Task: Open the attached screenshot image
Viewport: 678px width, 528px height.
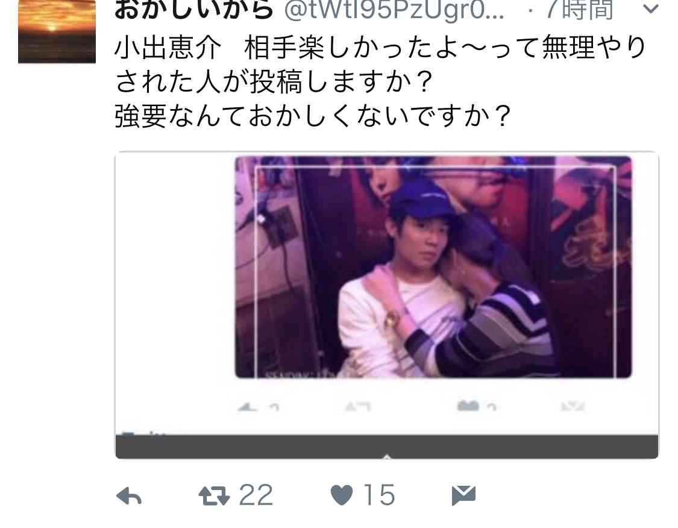Action: pyautogui.click(x=386, y=305)
